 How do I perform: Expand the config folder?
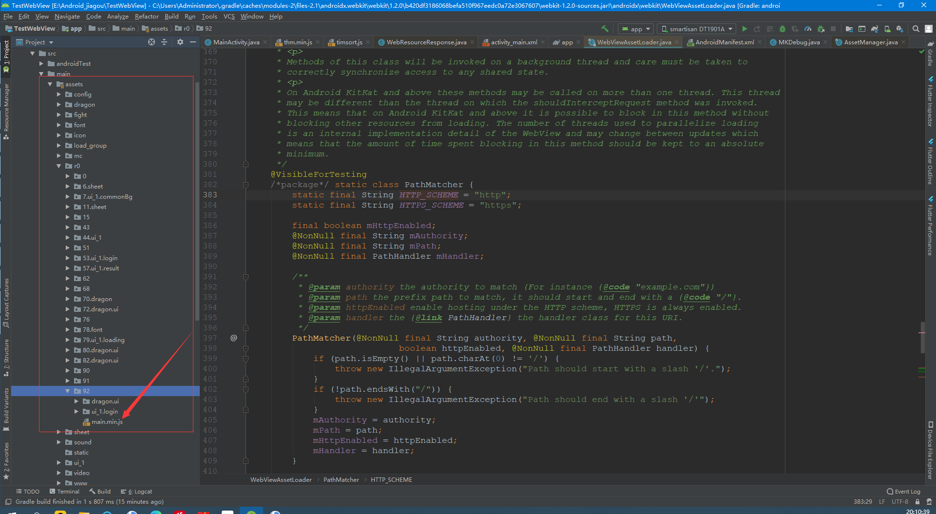[58, 95]
